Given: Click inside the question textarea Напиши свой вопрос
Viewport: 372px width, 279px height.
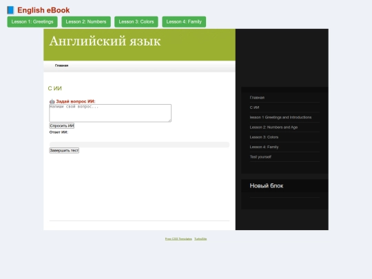Looking at the screenshot, I should pyautogui.click(x=110, y=113).
